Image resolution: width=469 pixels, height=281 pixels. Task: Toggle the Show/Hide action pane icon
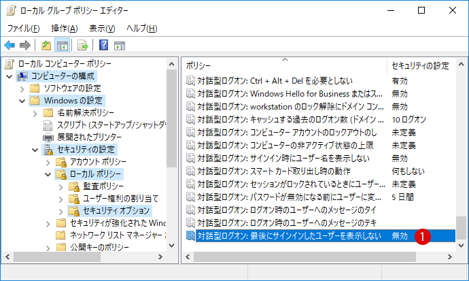pos(120,46)
